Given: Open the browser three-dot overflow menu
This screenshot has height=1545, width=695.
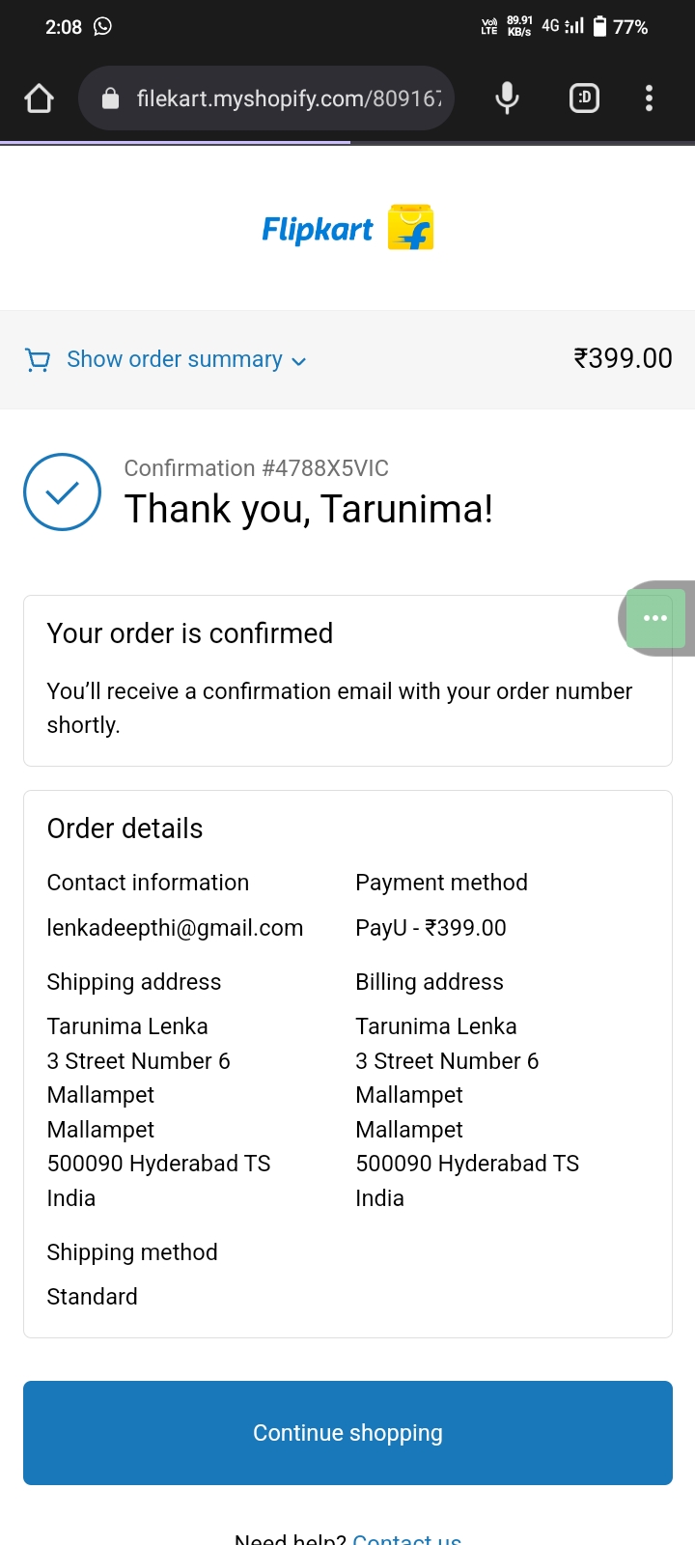Looking at the screenshot, I should click(649, 98).
